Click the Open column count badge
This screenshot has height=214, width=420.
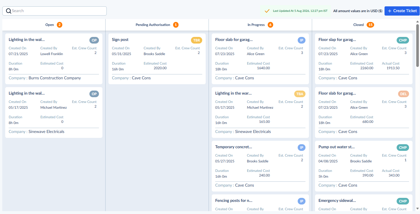pyautogui.click(x=59, y=25)
